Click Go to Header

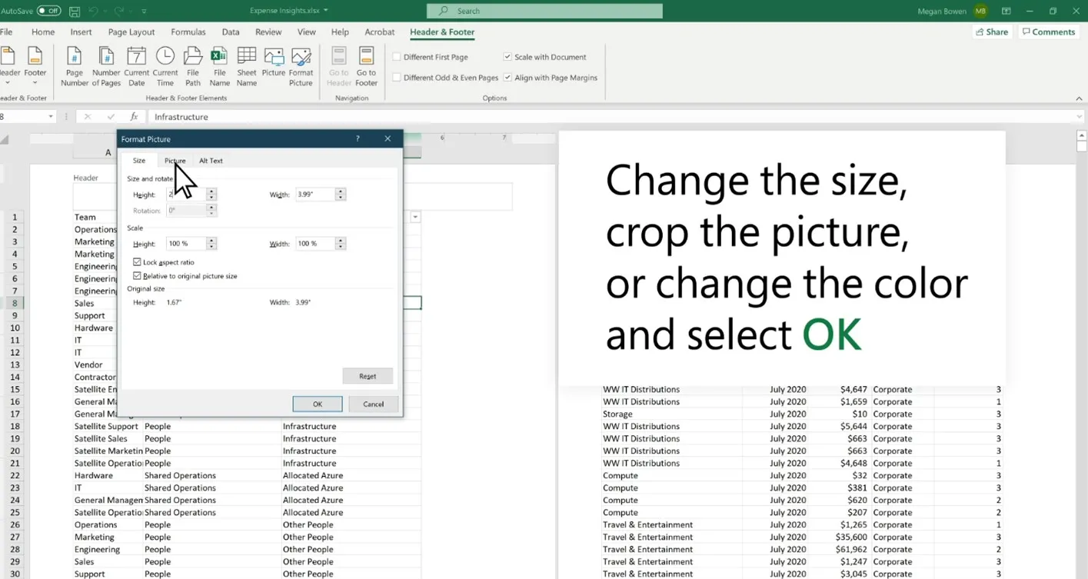click(x=338, y=66)
